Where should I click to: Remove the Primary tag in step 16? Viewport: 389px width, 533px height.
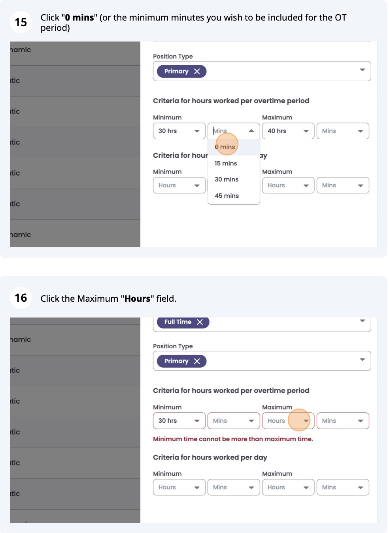tap(197, 361)
